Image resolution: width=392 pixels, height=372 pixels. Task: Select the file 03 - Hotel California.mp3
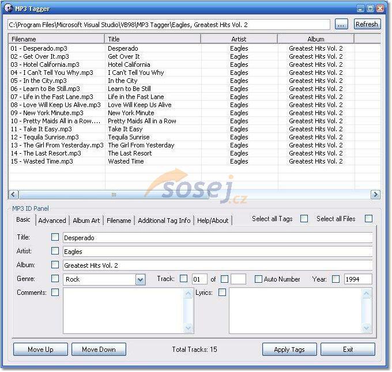click(x=45, y=64)
